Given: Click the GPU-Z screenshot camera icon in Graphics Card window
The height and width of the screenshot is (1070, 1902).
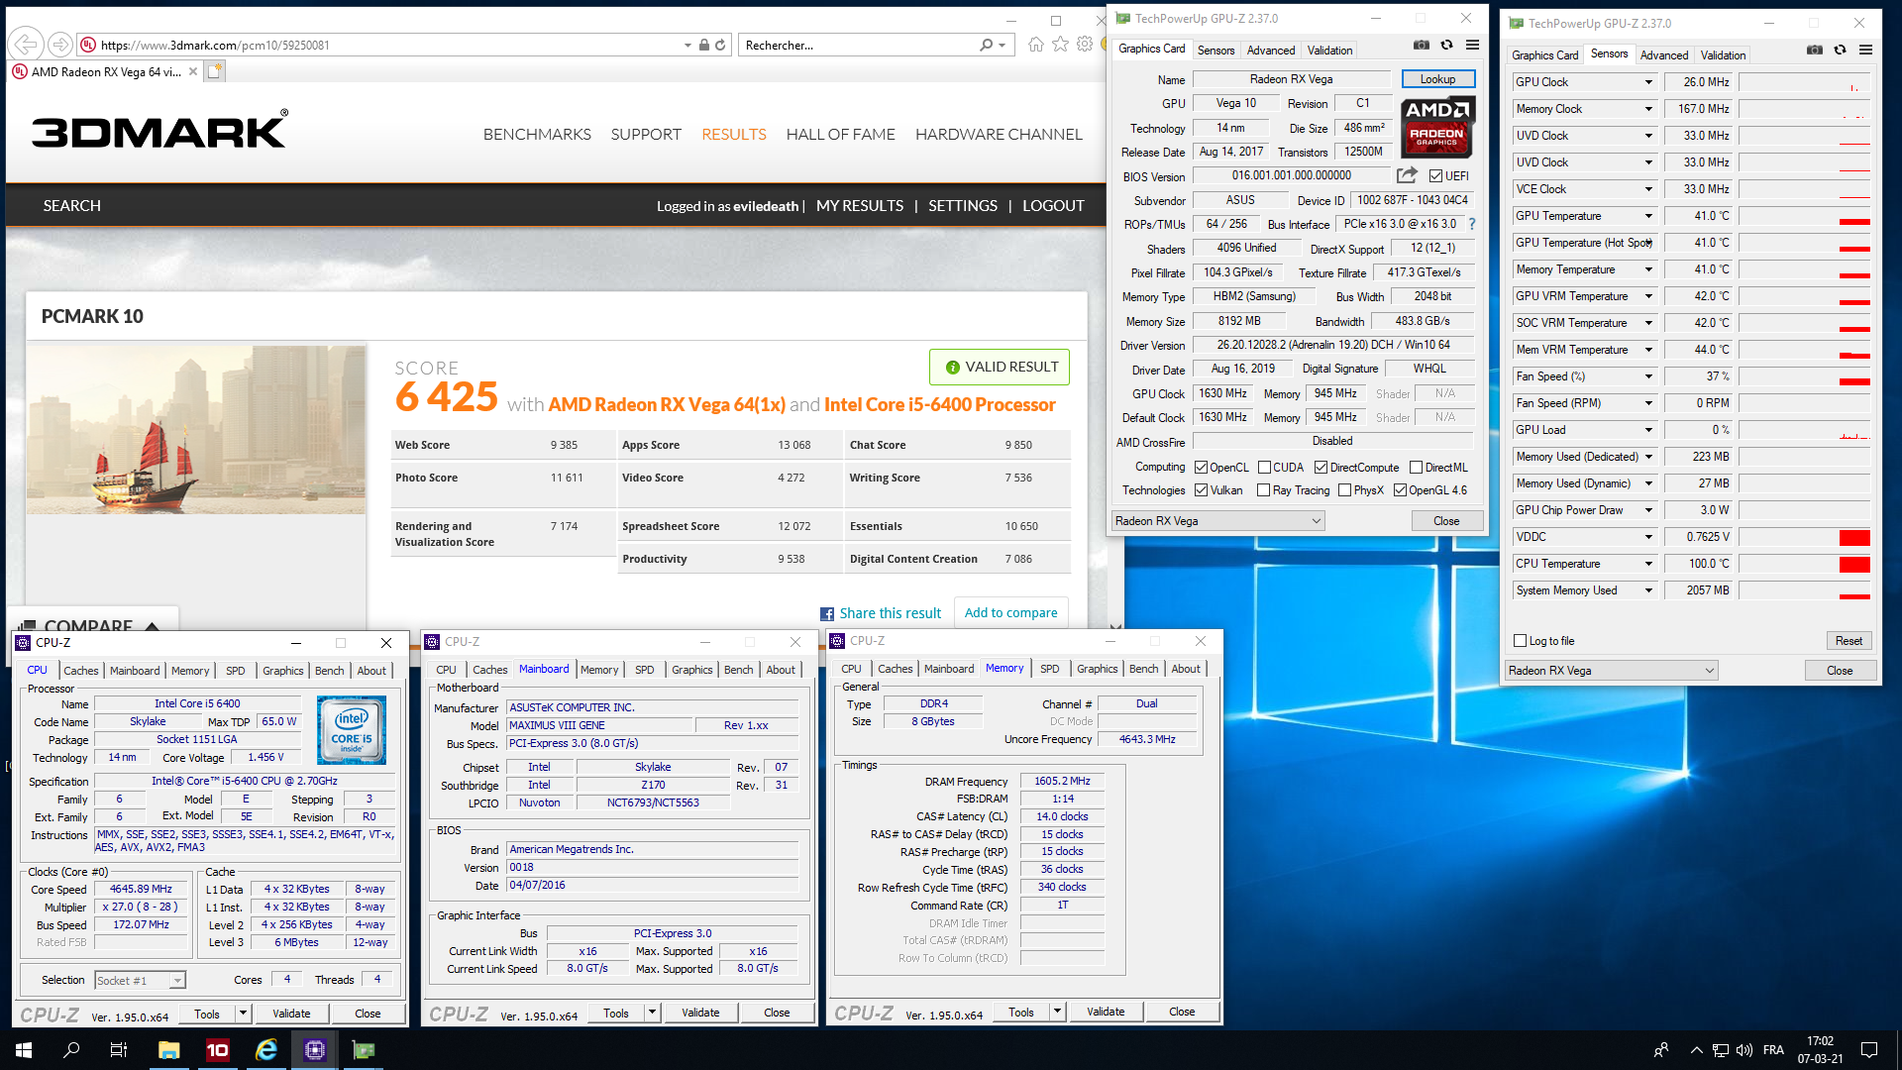Looking at the screenshot, I should click(x=1421, y=46).
